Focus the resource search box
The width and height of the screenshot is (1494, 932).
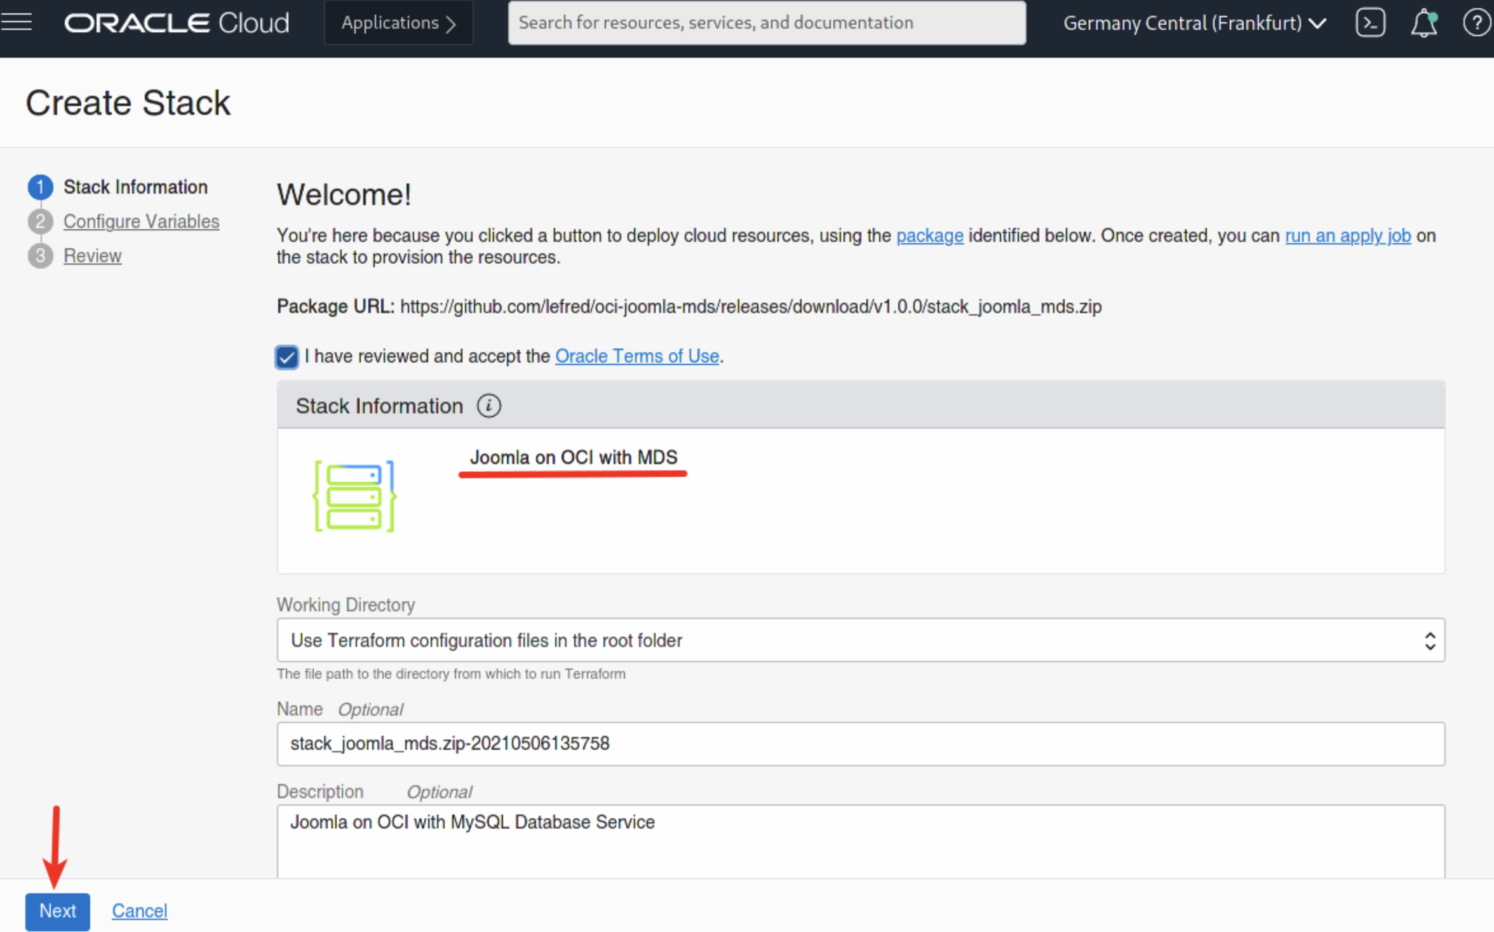coord(766,23)
